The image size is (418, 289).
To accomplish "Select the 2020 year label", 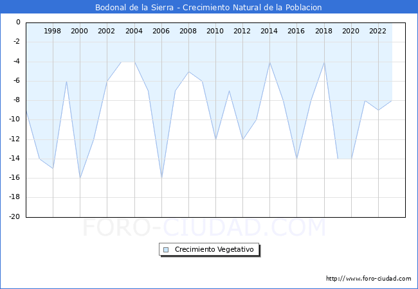I will pos(350,31).
